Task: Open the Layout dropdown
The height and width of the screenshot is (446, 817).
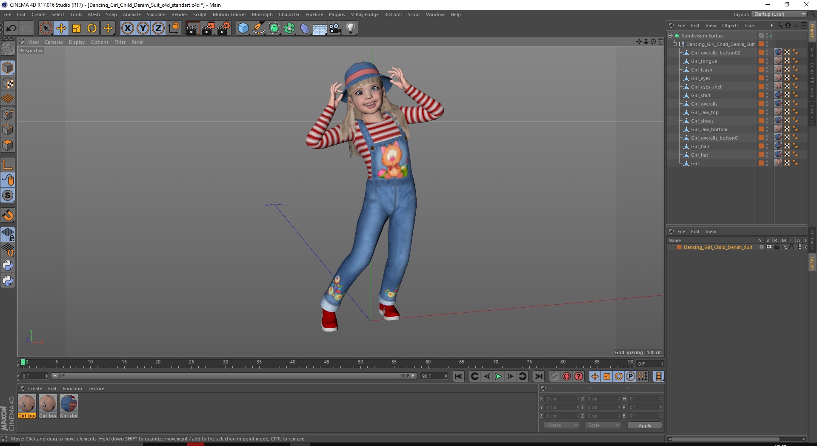Action: coord(780,14)
